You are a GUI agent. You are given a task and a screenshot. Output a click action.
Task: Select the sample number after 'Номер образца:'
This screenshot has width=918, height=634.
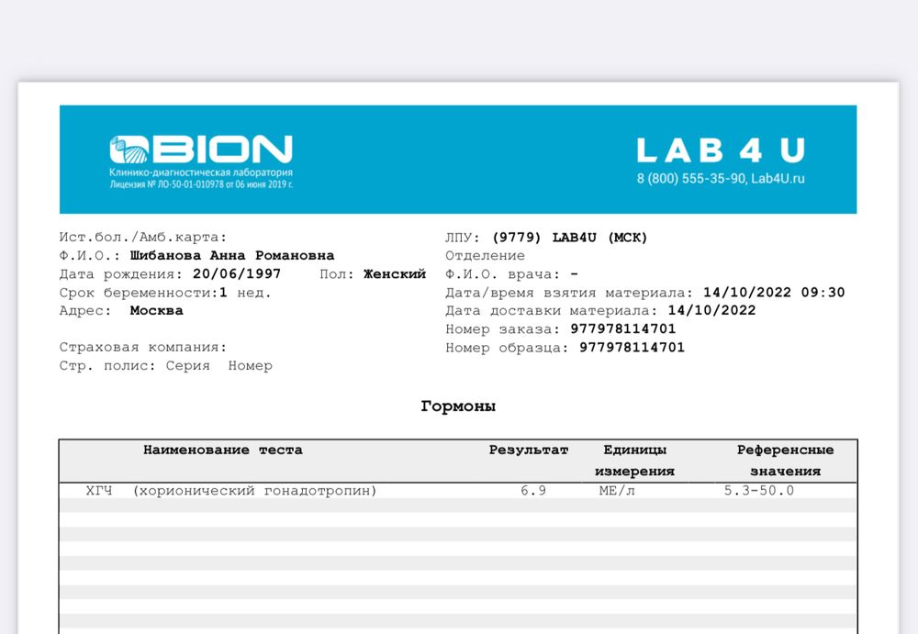(x=632, y=348)
